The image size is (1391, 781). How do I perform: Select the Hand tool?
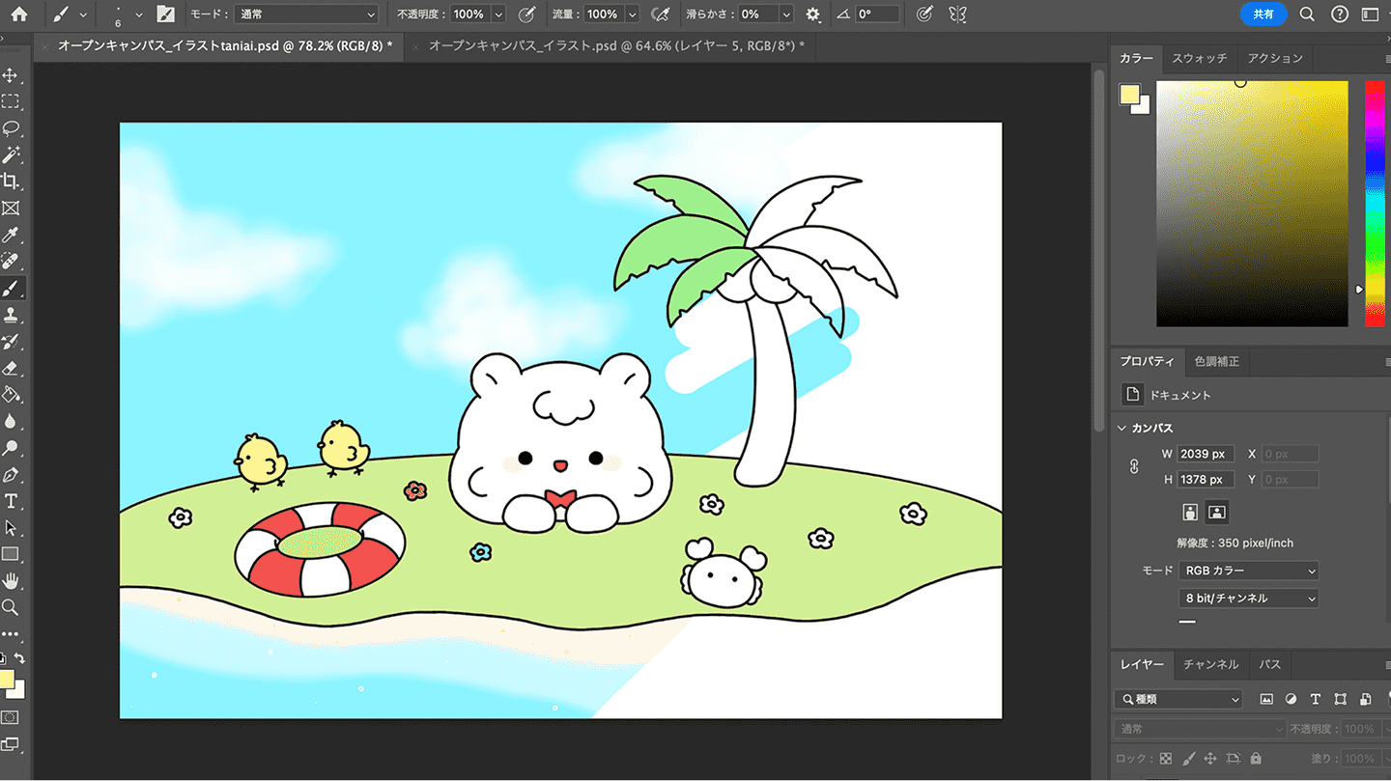click(x=11, y=581)
